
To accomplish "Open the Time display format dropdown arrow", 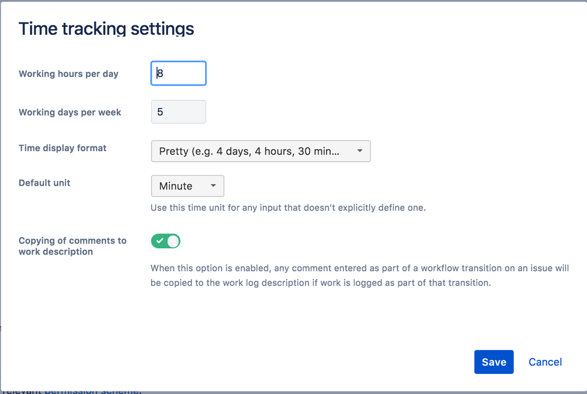I will (x=360, y=151).
